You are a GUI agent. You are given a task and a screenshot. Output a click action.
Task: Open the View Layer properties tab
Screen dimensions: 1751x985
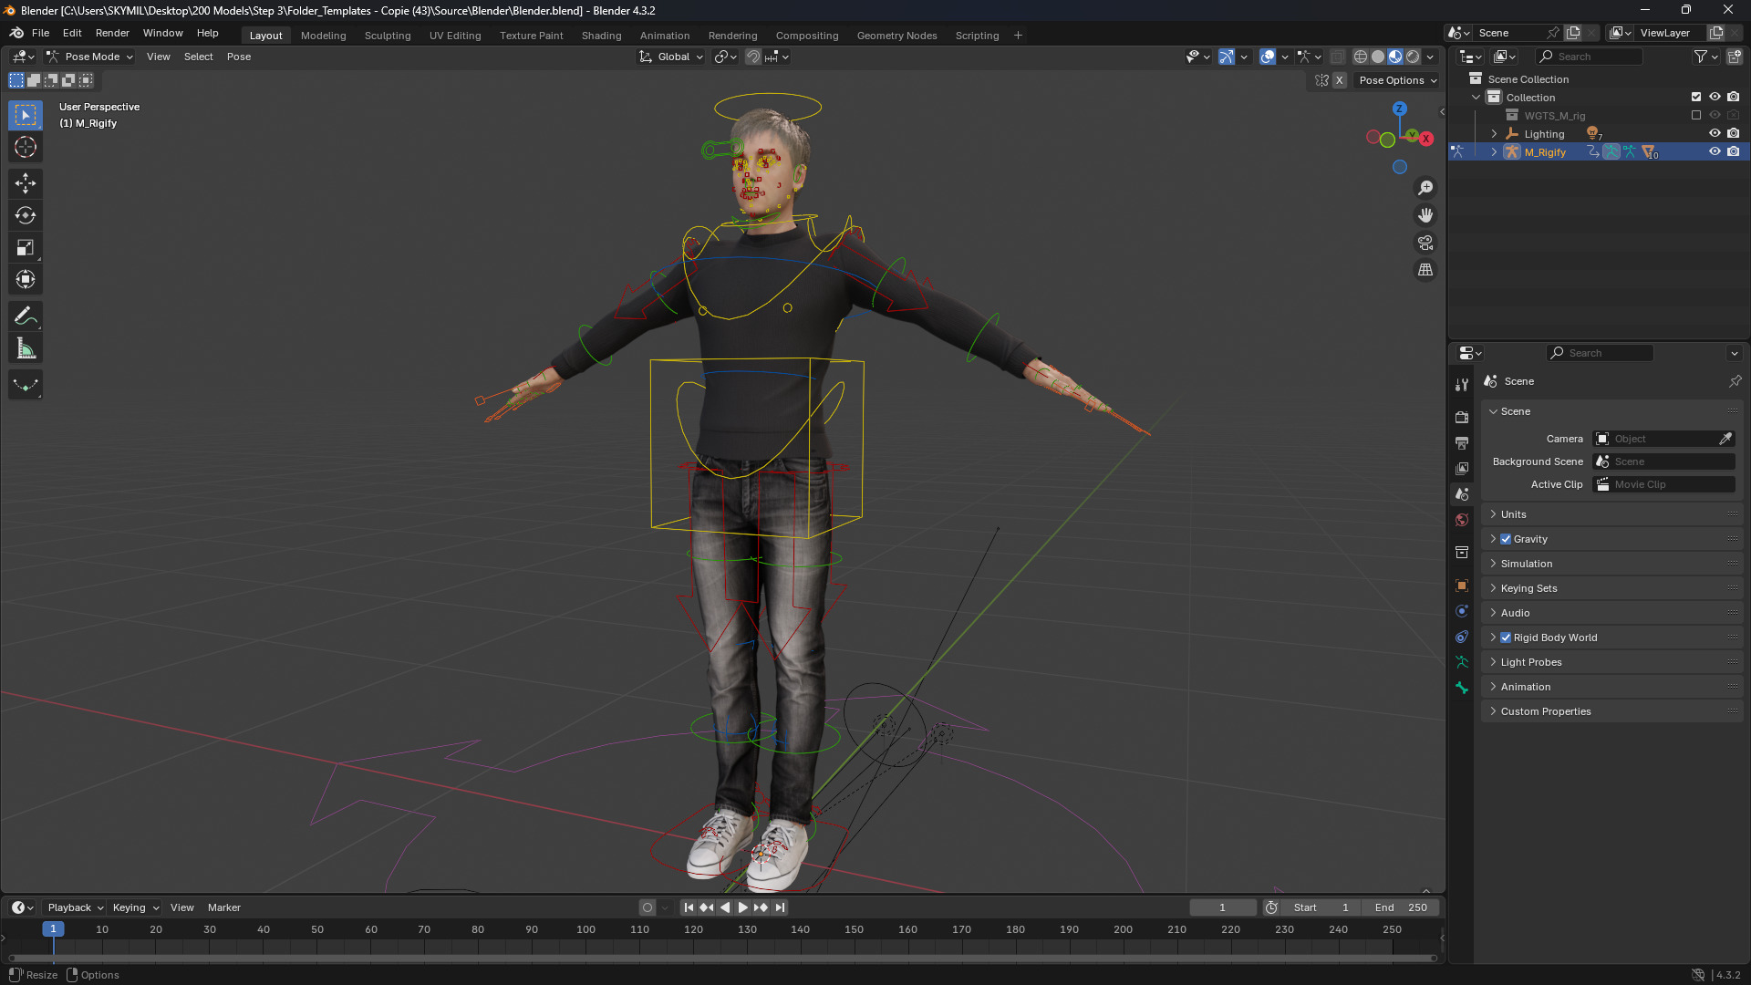[x=1462, y=468]
